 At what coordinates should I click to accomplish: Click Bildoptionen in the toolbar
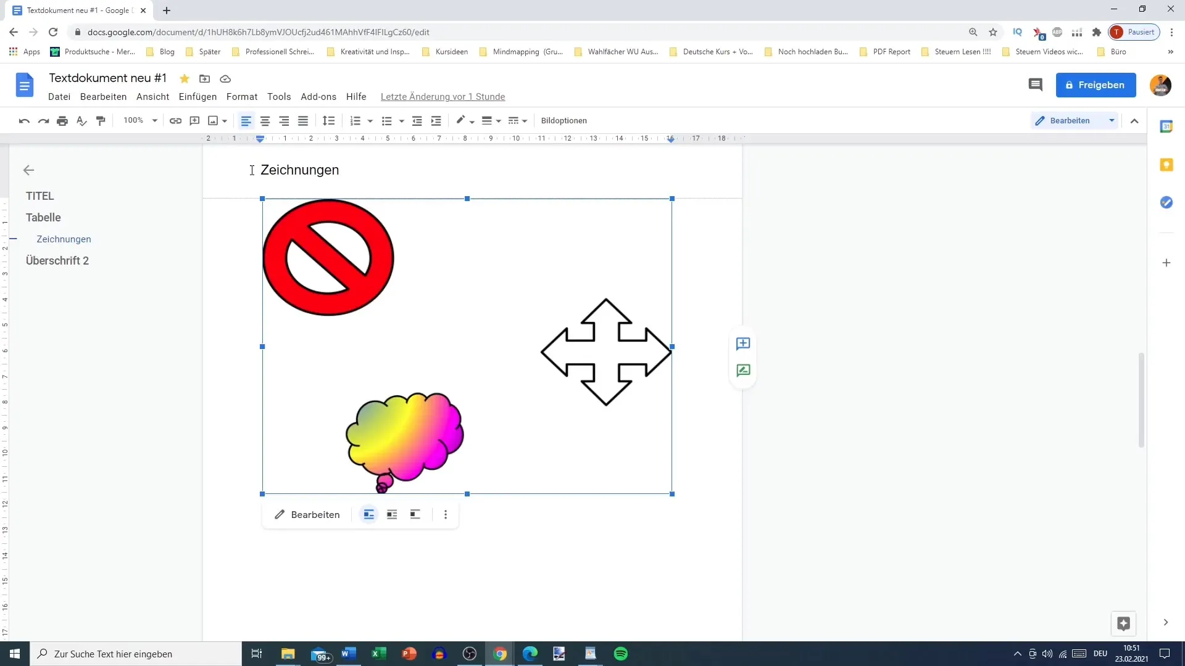tap(563, 121)
